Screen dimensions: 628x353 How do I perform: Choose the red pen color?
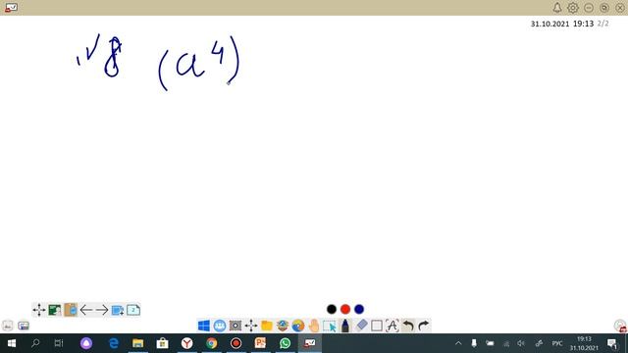pyautogui.click(x=345, y=309)
